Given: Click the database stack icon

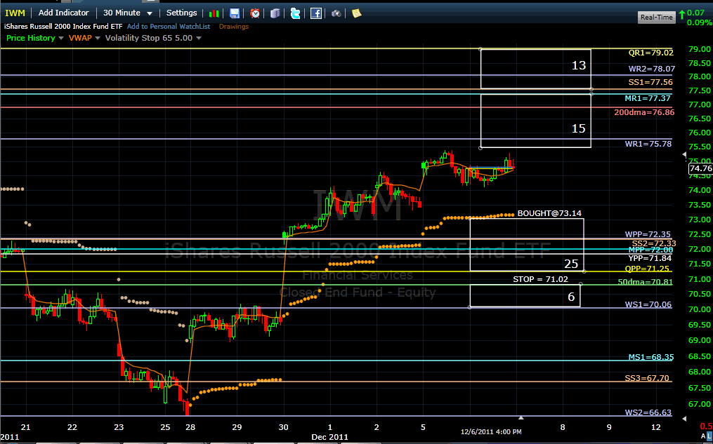Looking at the screenshot, I should coord(275,13).
